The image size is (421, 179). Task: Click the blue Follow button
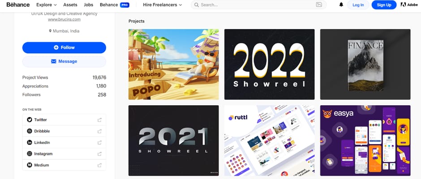point(64,47)
